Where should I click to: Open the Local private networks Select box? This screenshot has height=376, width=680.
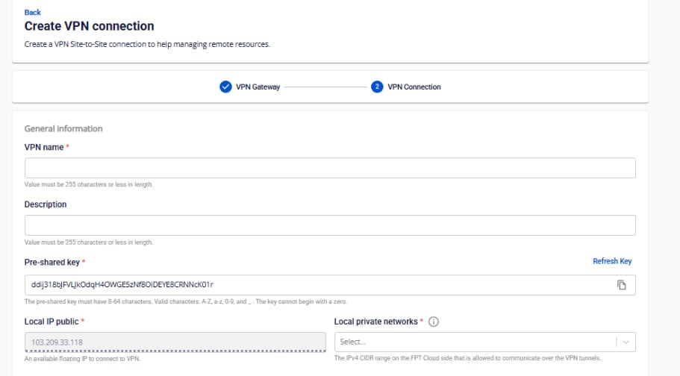[474, 342]
